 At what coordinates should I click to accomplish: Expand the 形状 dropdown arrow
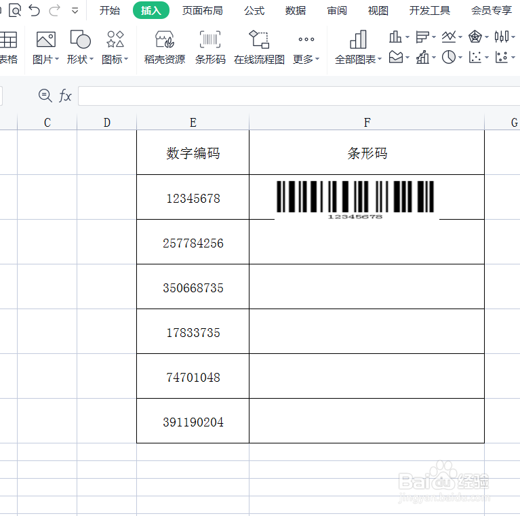tap(92, 59)
